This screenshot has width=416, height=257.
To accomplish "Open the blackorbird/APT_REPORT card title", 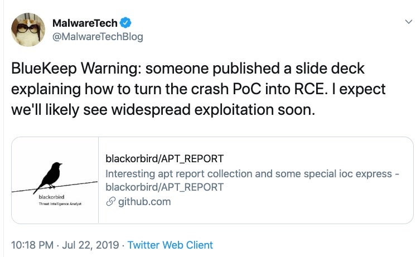I will pyautogui.click(x=165, y=159).
